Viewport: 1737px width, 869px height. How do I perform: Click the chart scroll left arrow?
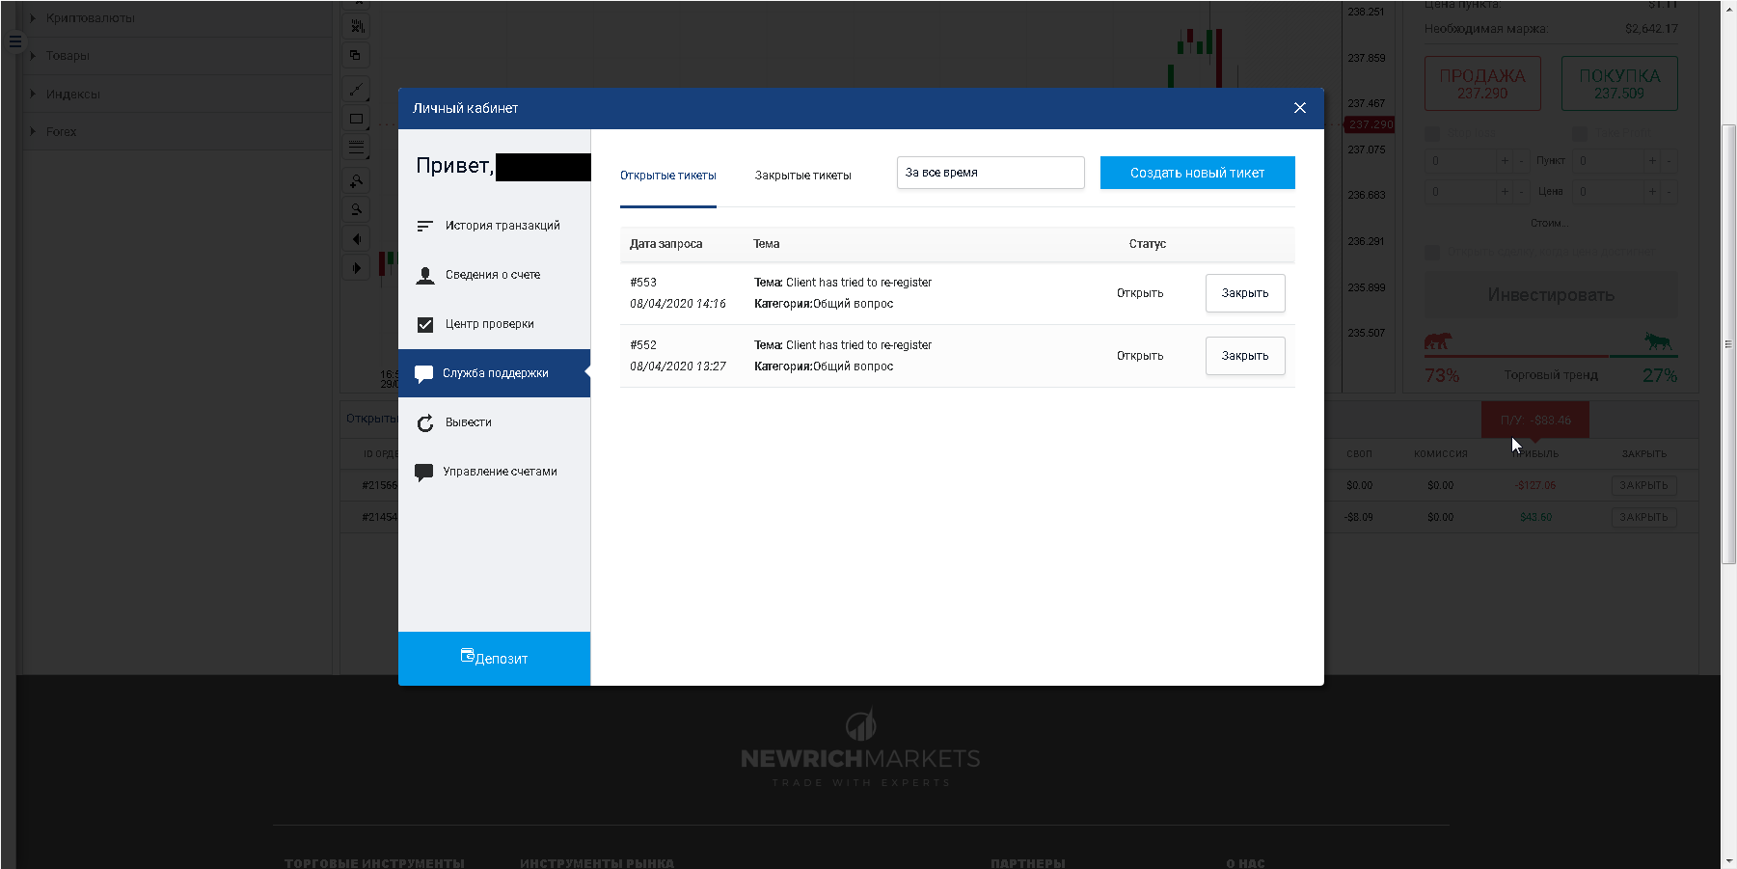(356, 239)
